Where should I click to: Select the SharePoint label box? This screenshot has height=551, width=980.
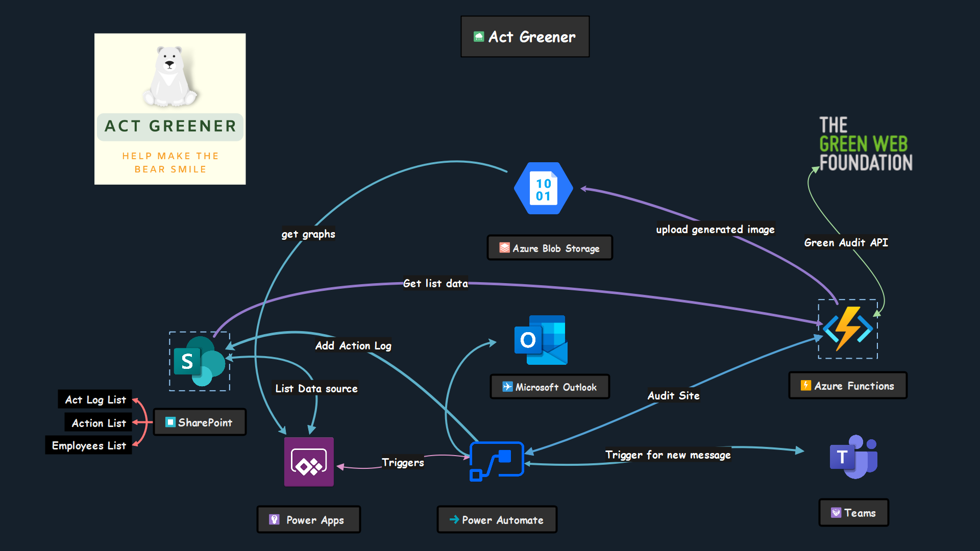click(x=200, y=422)
